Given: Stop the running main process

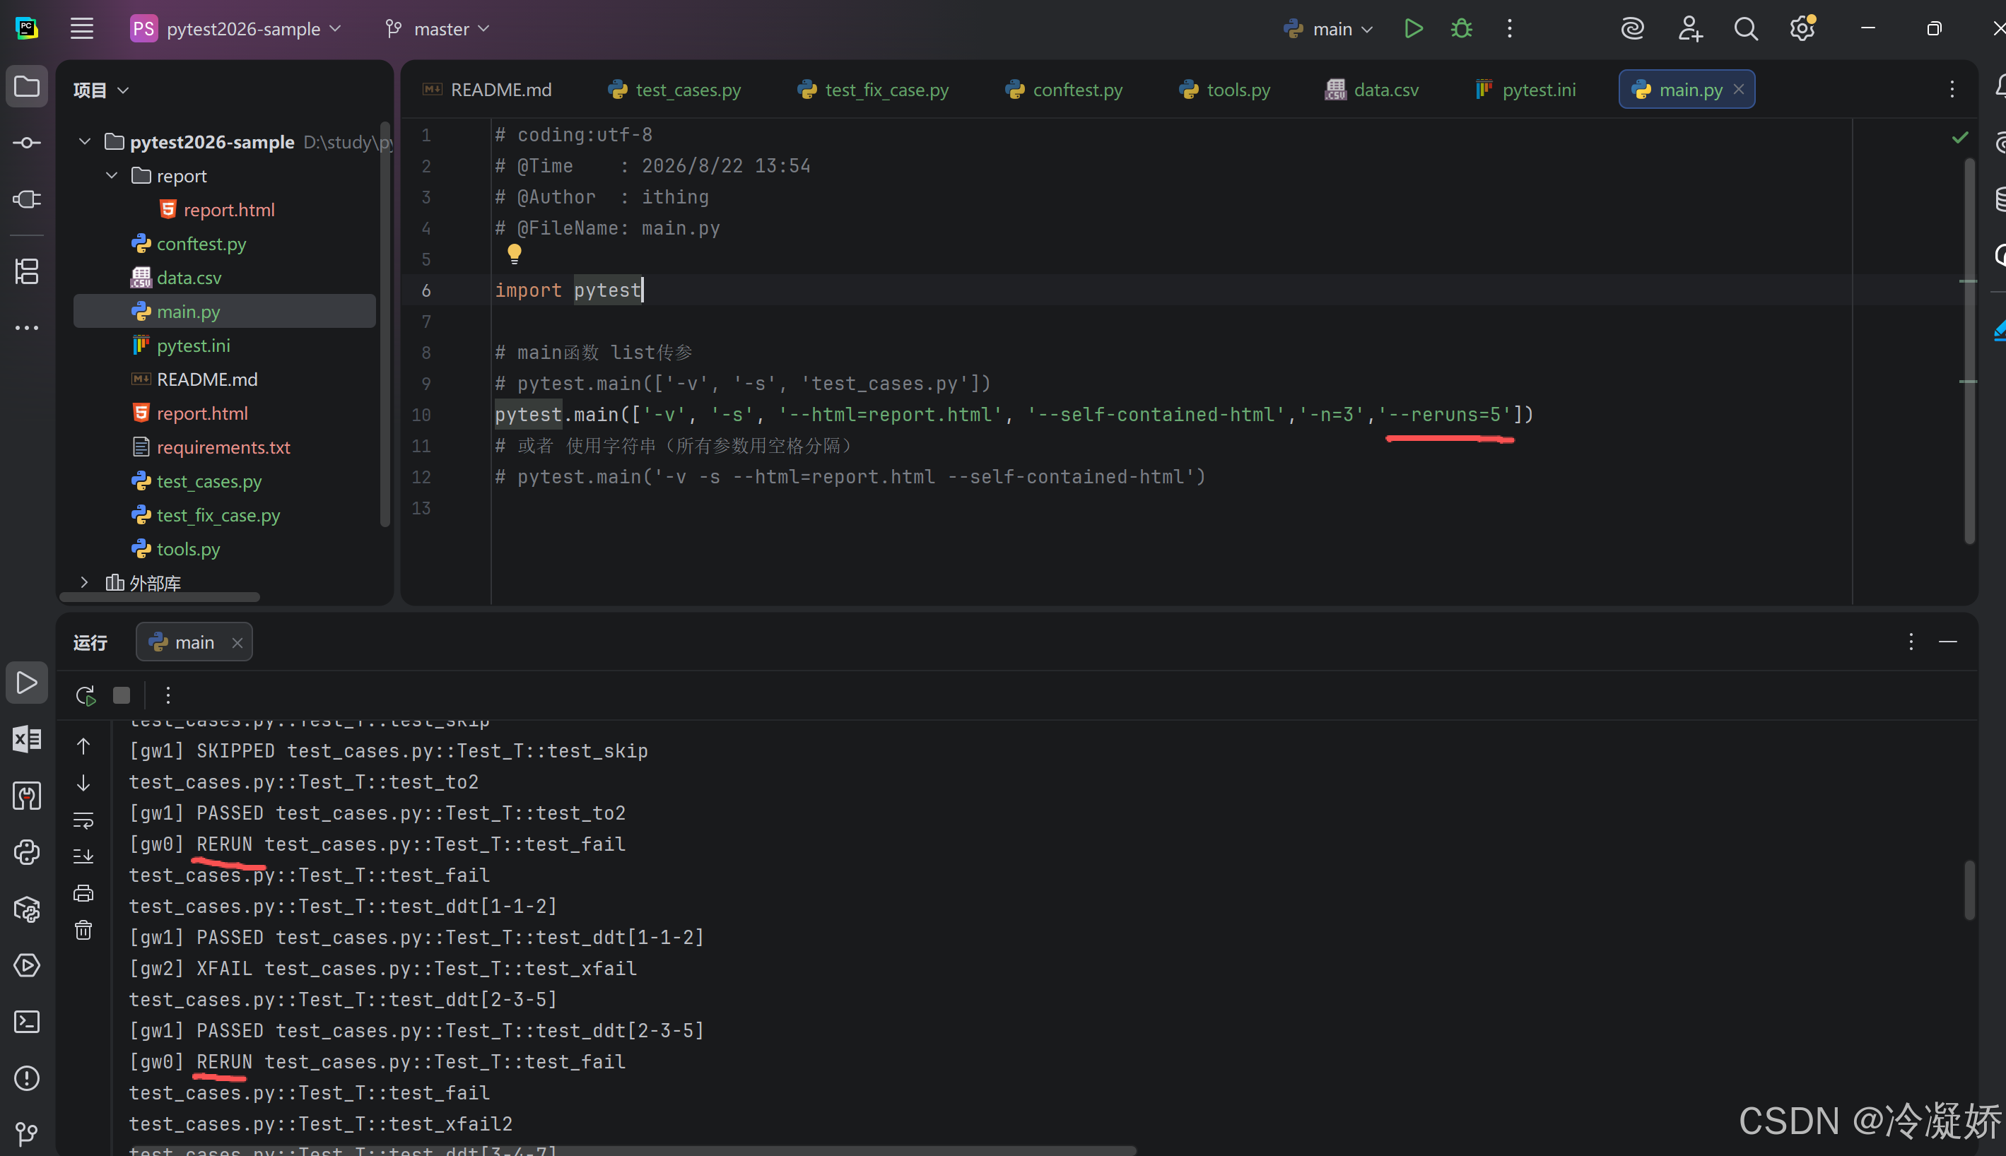Looking at the screenshot, I should (122, 695).
